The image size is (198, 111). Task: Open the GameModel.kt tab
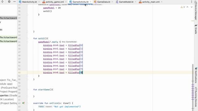click(126, 2)
